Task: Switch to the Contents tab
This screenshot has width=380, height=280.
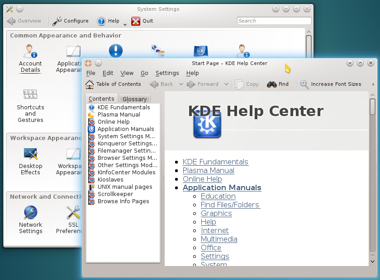Action: point(101,99)
